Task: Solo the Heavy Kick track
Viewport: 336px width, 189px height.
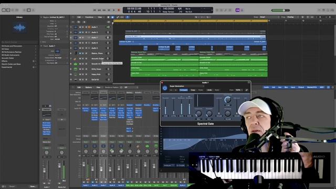Action: [83, 75]
